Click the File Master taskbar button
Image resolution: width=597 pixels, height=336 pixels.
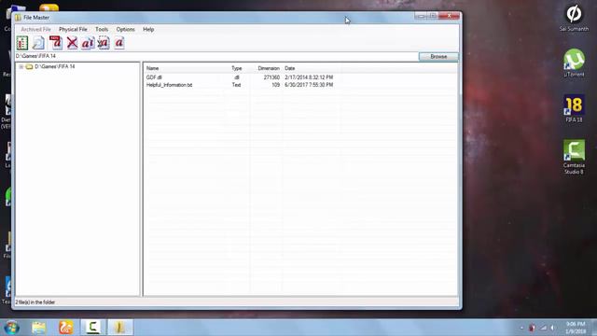(119, 328)
